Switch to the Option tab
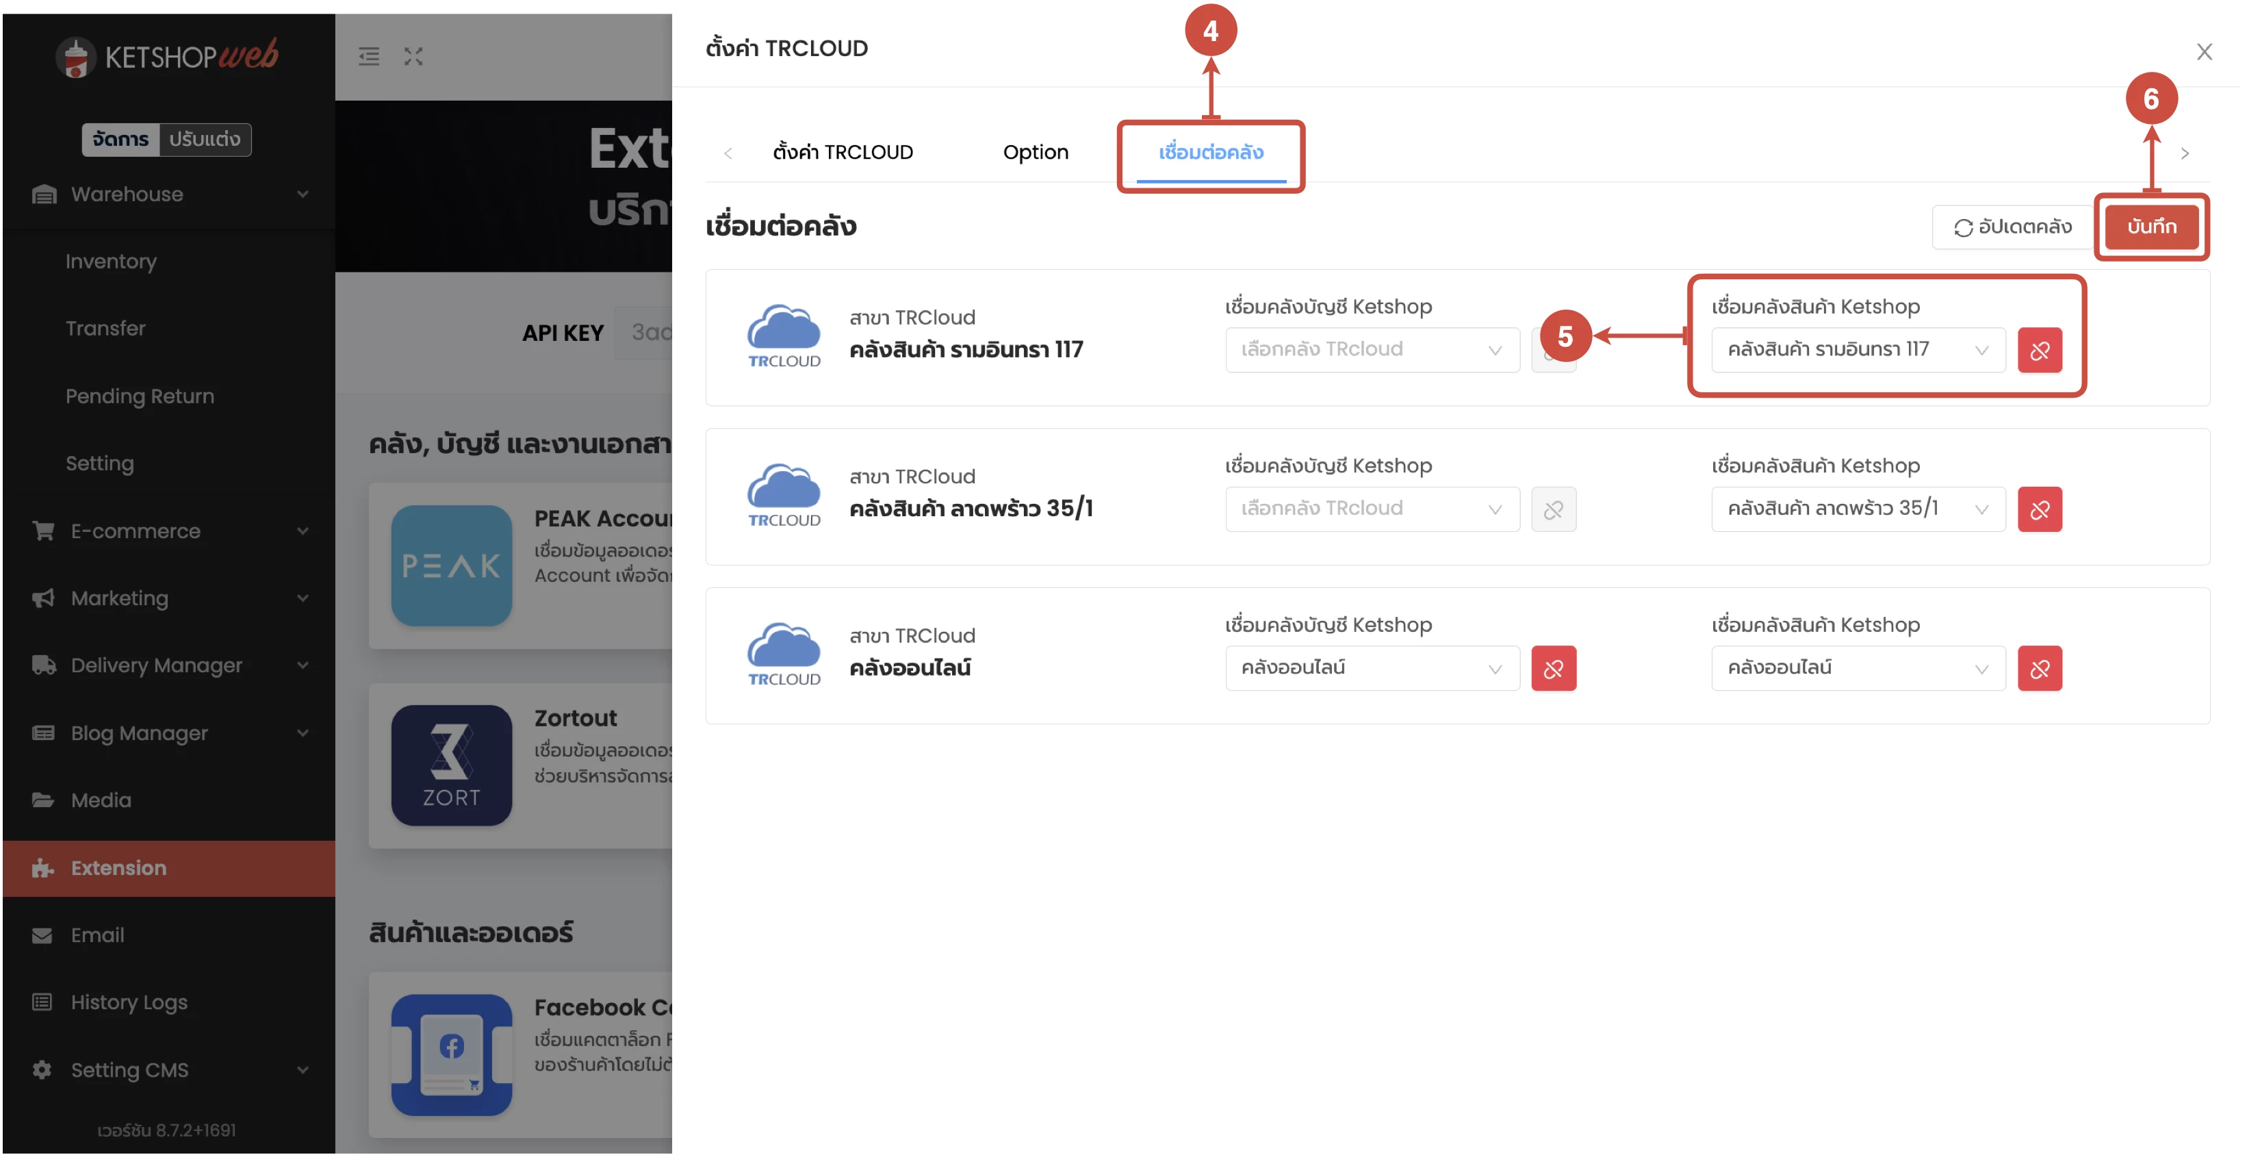 coord(1035,152)
